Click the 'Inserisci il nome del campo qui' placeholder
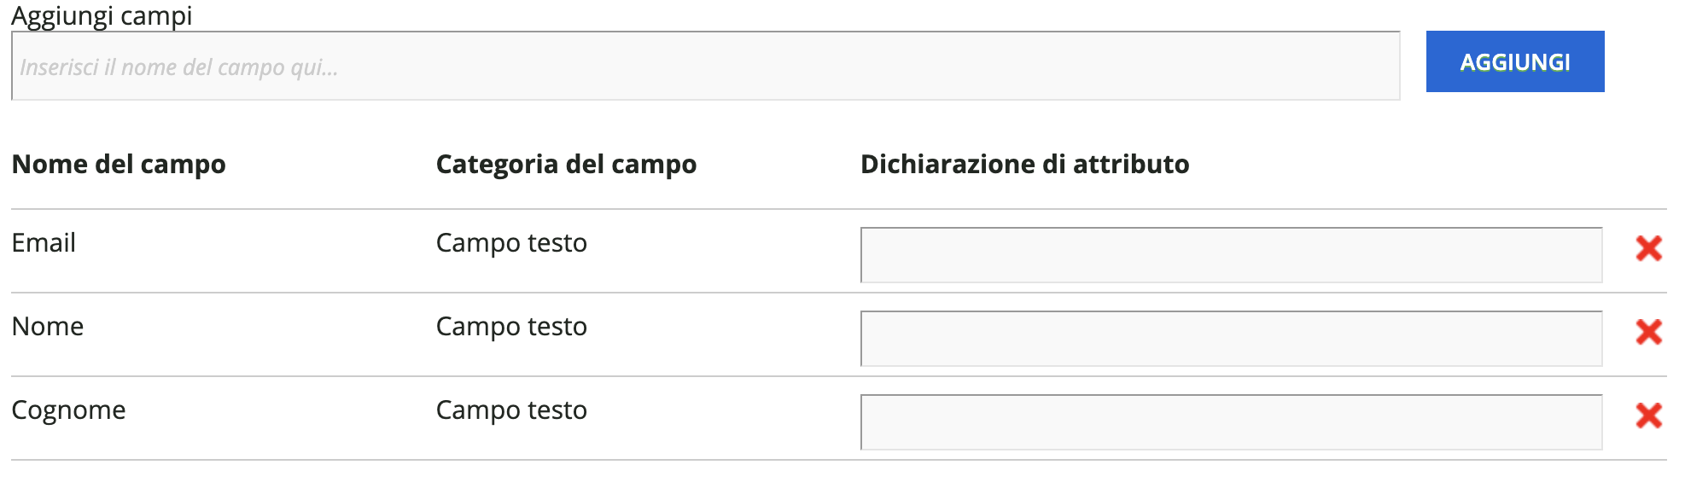This screenshot has height=488, width=1685. click(179, 67)
